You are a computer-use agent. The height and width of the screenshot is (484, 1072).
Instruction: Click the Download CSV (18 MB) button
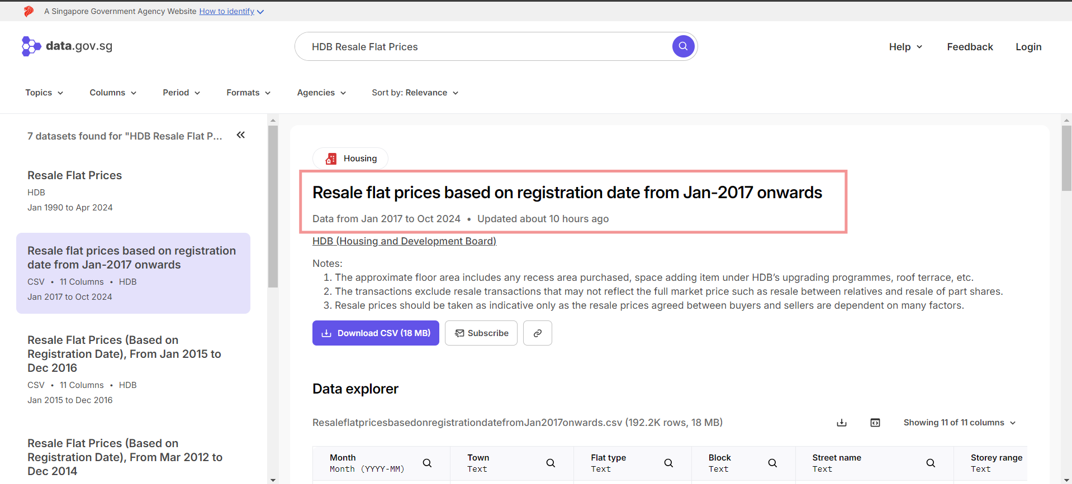pyautogui.click(x=376, y=333)
